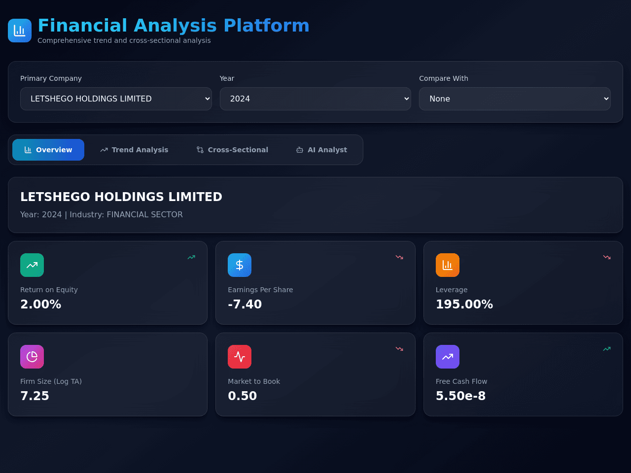Click the 'Free Cash Flow' card label
The image size is (631, 473).
pyautogui.click(x=461, y=381)
